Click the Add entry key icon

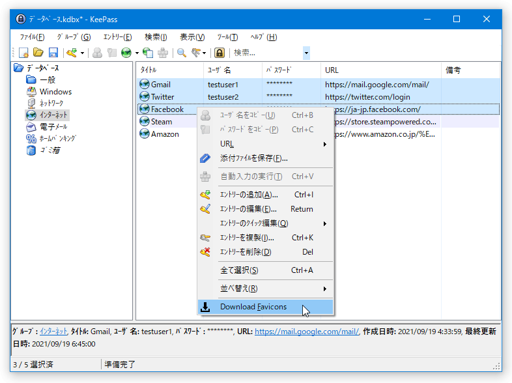[72, 53]
